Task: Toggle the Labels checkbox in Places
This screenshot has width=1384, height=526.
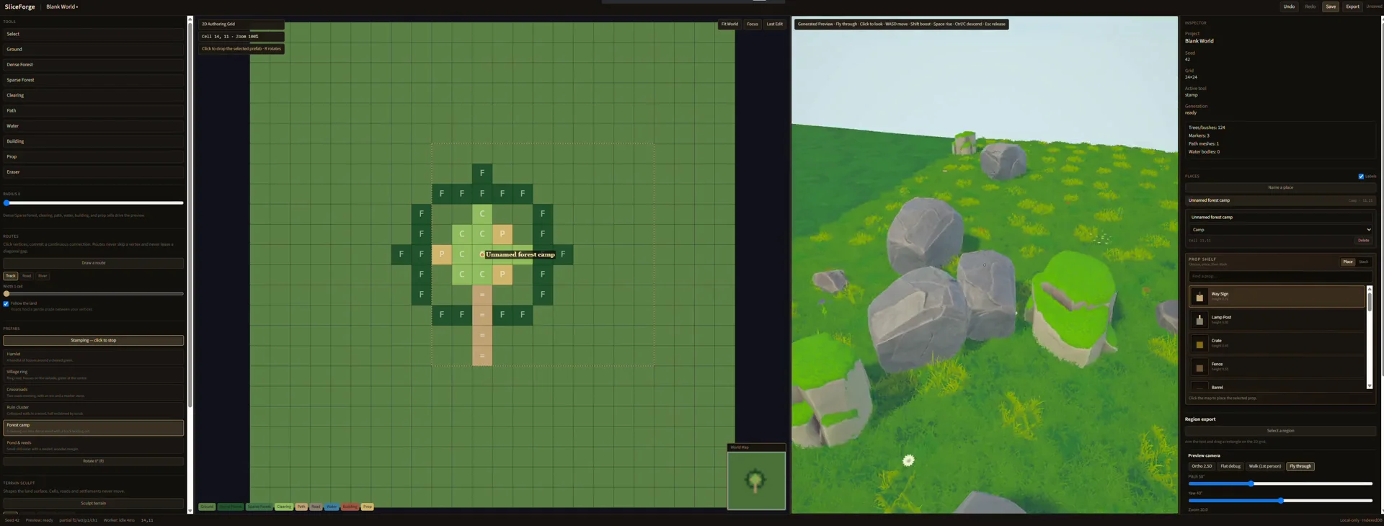Action: pos(1361,177)
